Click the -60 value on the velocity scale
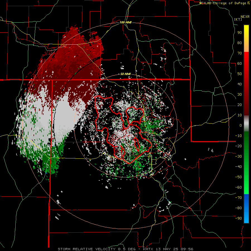This screenshot has height=251, width=251. tap(238, 187)
